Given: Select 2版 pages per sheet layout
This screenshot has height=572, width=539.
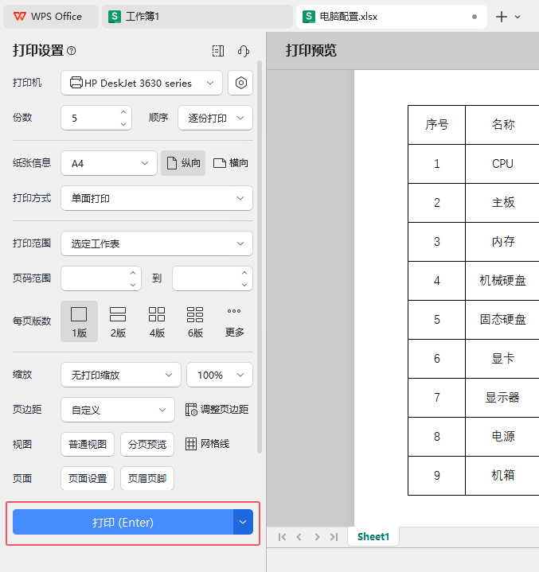Looking at the screenshot, I should pos(118,321).
